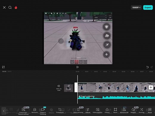155x116 pixels.
Task: Add a new clip with plus button
Action: pyautogui.click(x=151, y=87)
